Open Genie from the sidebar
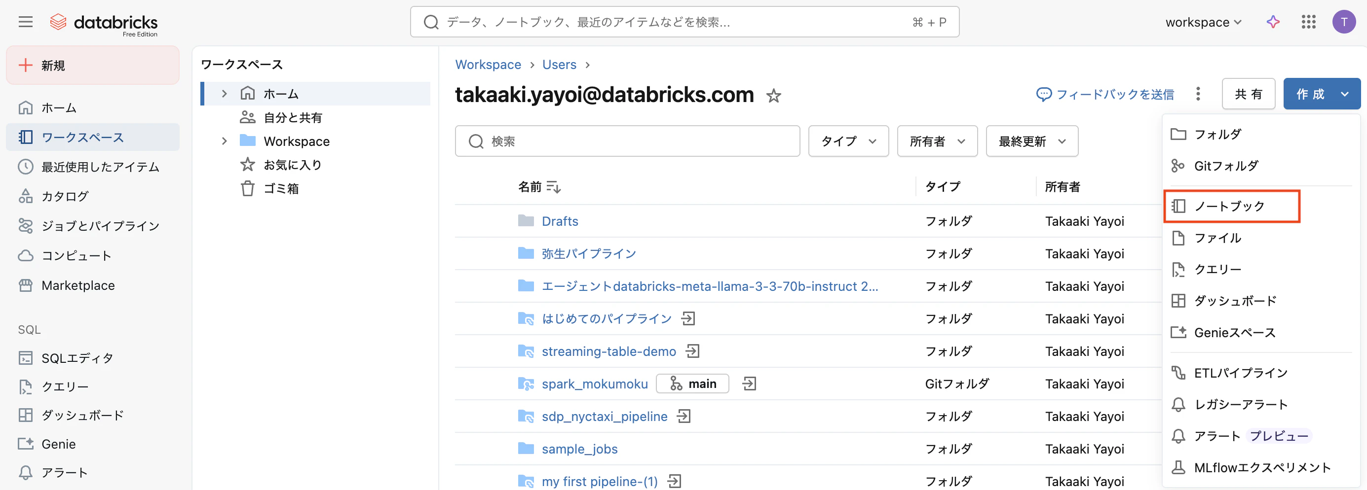Viewport: 1367px width, 490px height. pos(58,444)
